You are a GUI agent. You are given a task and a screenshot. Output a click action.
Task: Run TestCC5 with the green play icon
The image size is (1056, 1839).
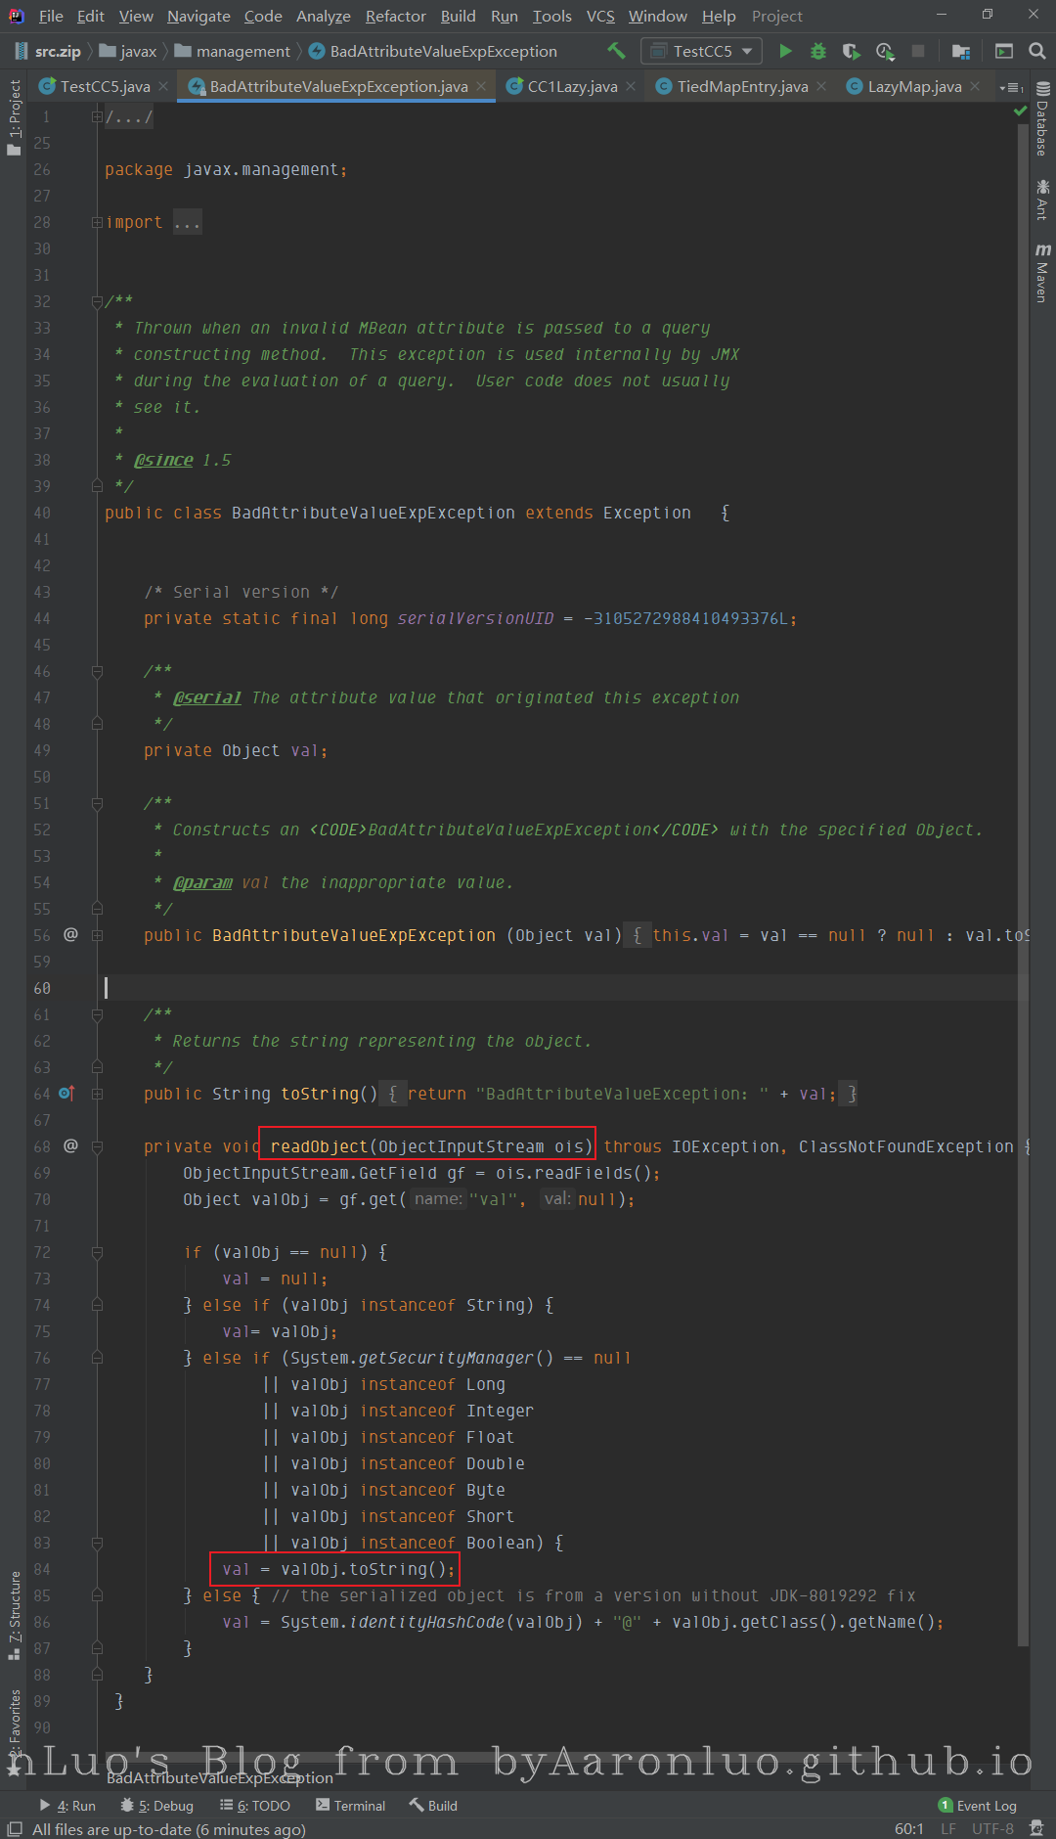pyautogui.click(x=785, y=51)
